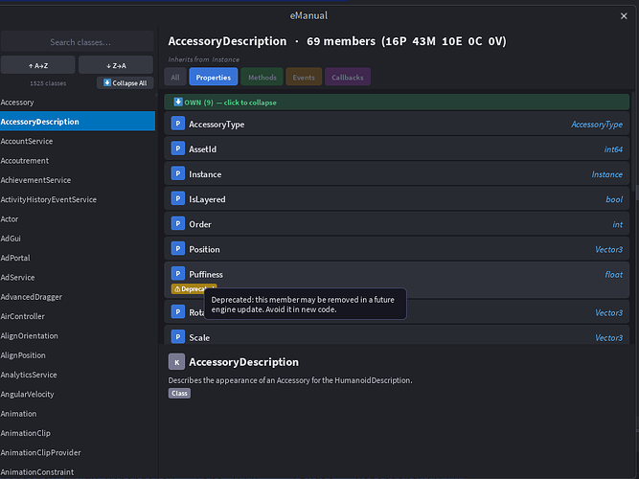Select the AlignPosition class
This screenshot has height=479, width=639.
point(78,355)
